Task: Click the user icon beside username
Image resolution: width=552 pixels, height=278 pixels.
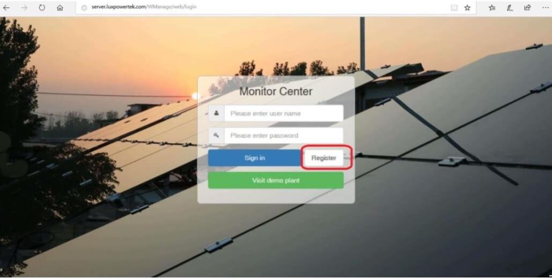Action: (x=217, y=113)
